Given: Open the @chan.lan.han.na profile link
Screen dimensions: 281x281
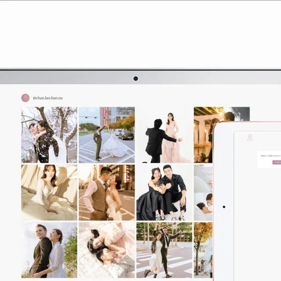Looking at the screenshot, I should tap(48, 98).
